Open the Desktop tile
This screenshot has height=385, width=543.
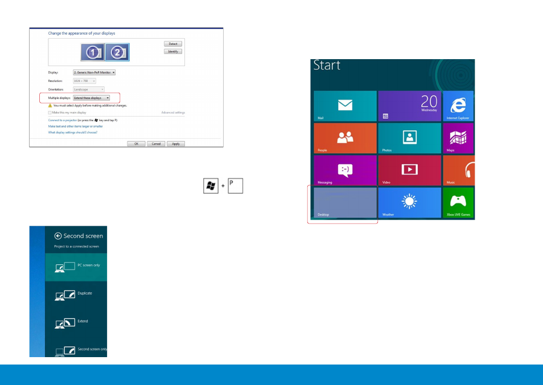point(345,202)
